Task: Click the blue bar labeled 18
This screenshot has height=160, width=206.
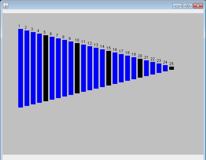Action: (x=127, y=68)
